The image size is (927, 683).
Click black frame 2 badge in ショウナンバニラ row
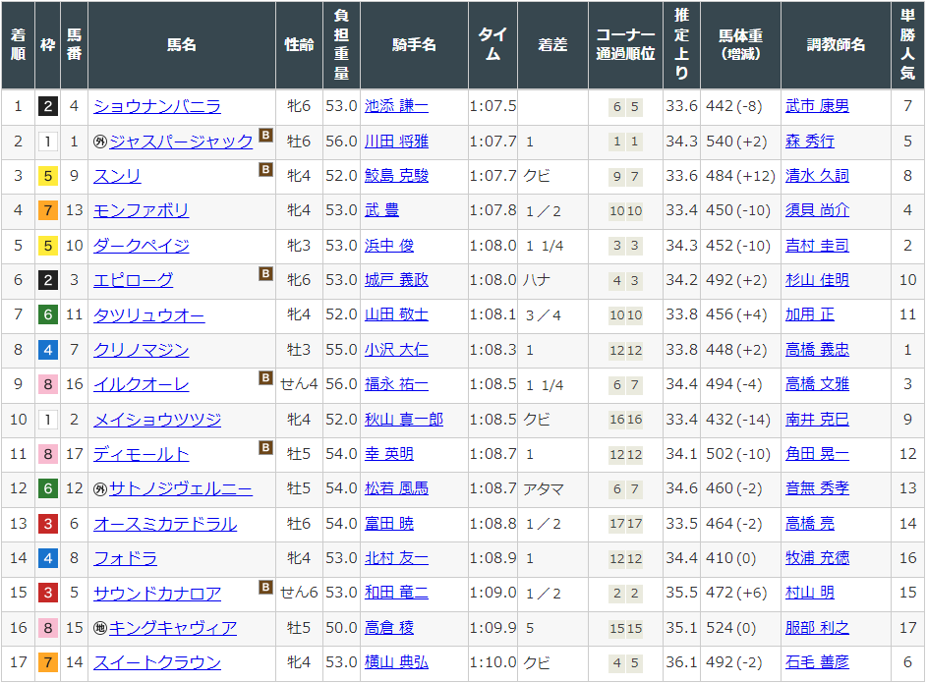[x=48, y=106]
